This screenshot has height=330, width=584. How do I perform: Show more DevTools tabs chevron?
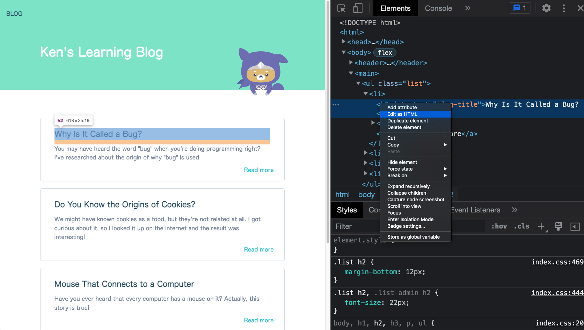pyautogui.click(x=468, y=8)
